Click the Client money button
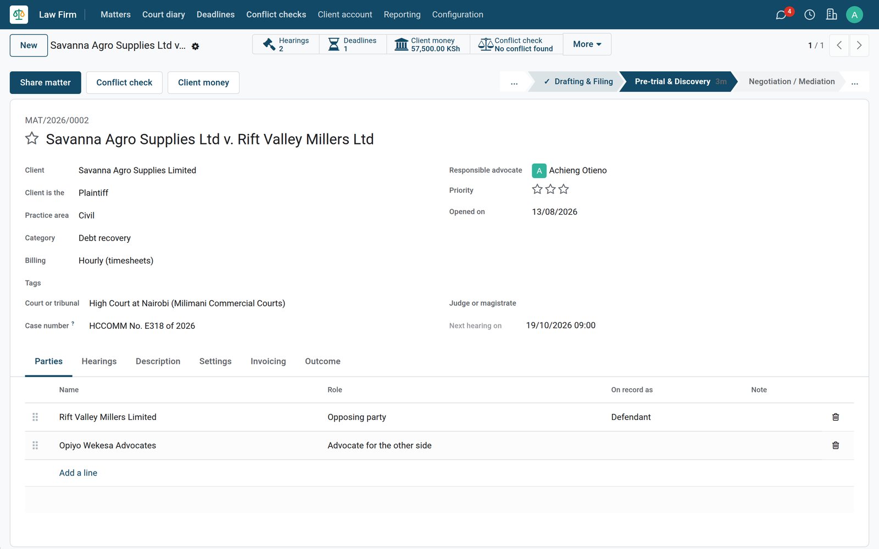 pos(203,82)
